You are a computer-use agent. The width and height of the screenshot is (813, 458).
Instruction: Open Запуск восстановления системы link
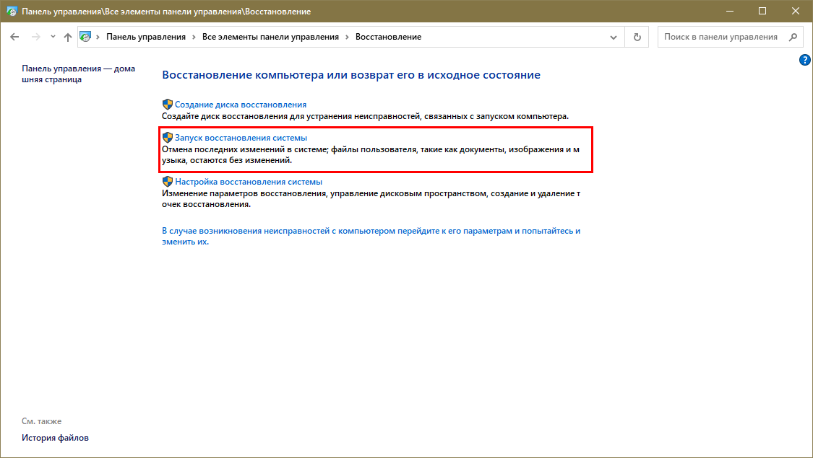pyautogui.click(x=241, y=137)
